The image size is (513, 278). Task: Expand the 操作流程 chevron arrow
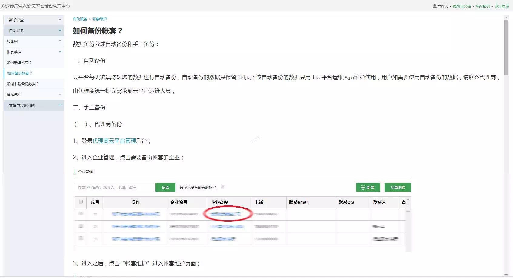point(60,94)
